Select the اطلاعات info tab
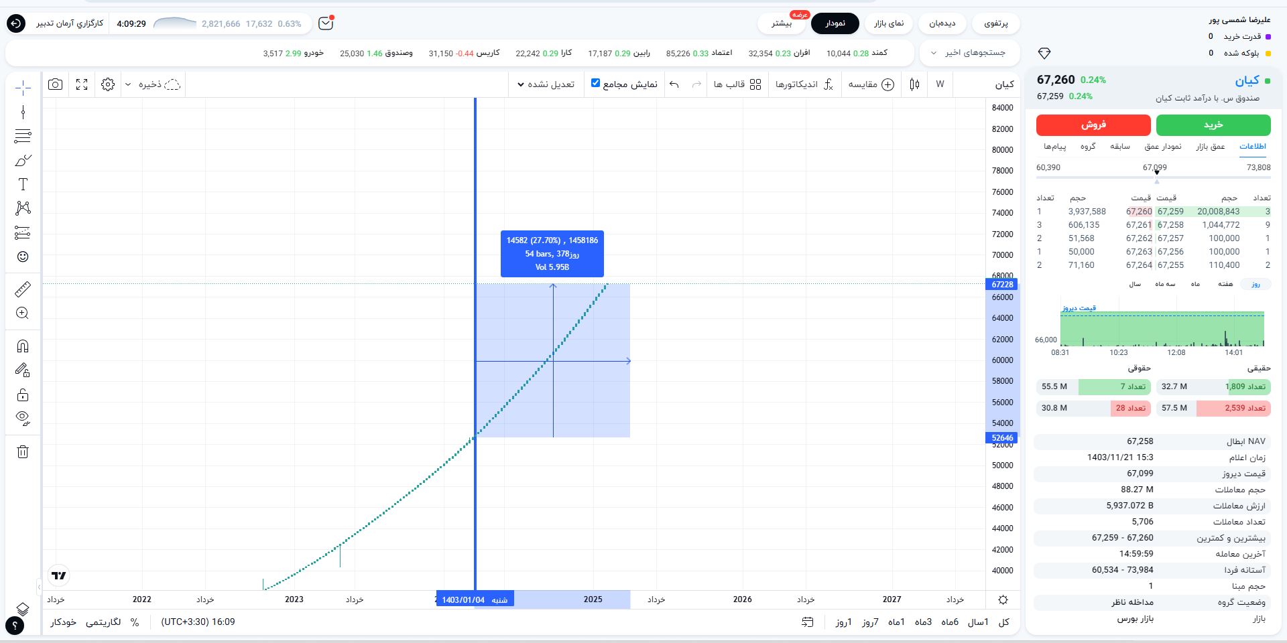Viewport: 1287px width, 643px height. 1252,147
